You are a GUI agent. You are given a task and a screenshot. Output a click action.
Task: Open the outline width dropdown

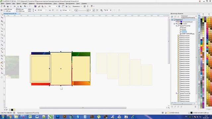70,10
